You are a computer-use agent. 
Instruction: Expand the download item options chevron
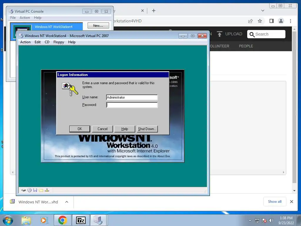(67, 202)
